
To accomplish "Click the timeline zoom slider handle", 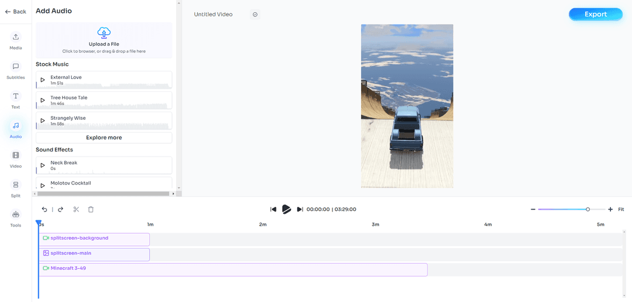I will [x=588, y=209].
